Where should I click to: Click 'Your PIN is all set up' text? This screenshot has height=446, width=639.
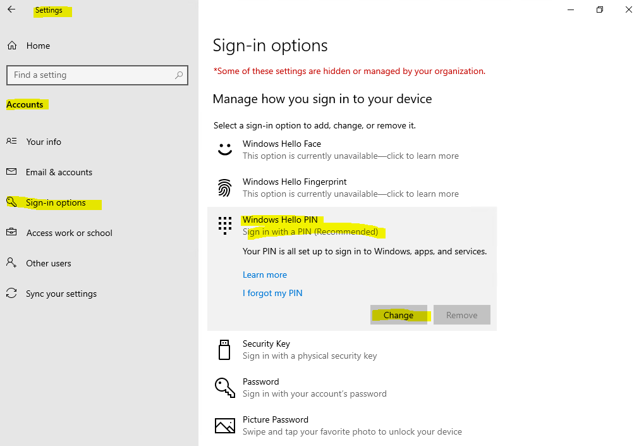(365, 251)
